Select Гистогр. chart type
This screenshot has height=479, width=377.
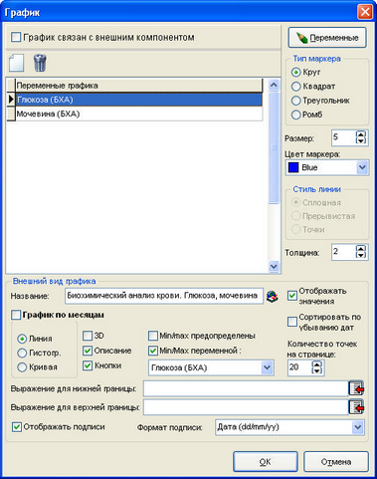click(22, 353)
